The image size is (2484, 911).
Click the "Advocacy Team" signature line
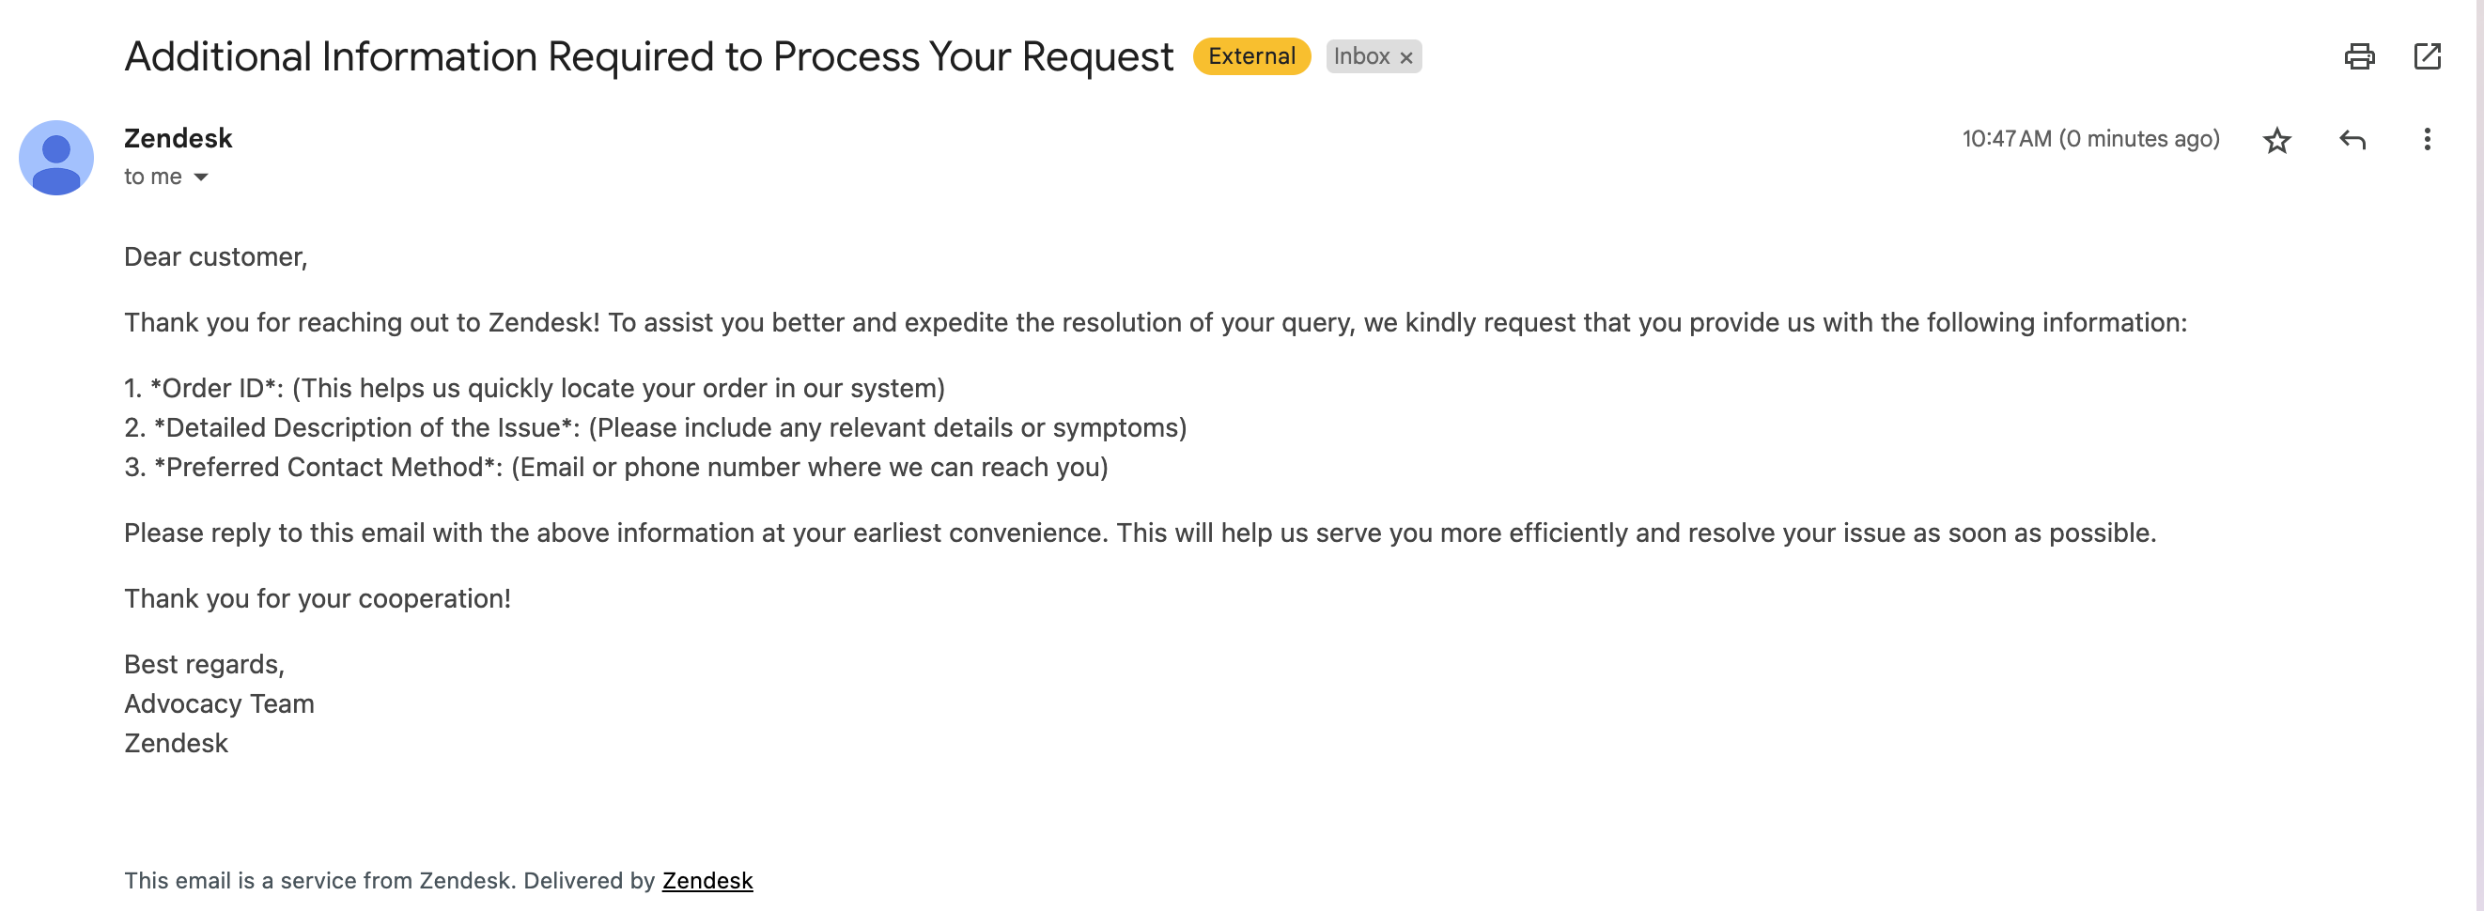coord(219,703)
